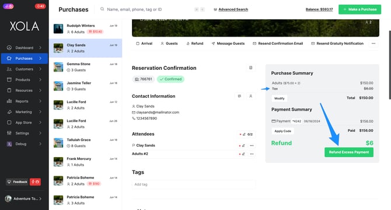Click the Feedback button

click(17, 182)
